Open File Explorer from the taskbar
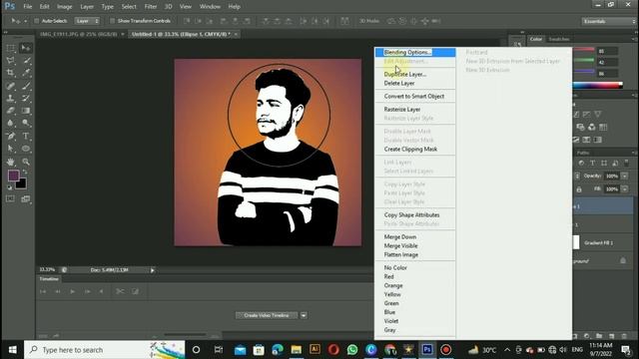The width and height of the screenshot is (639, 359). coord(297,350)
